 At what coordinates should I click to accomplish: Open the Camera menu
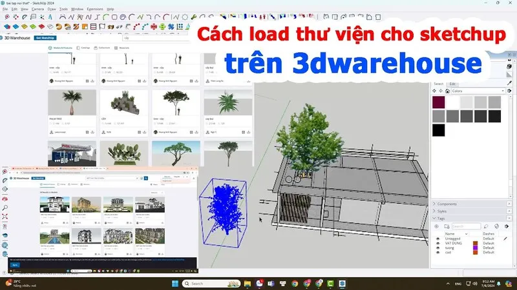(x=37, y=9)
